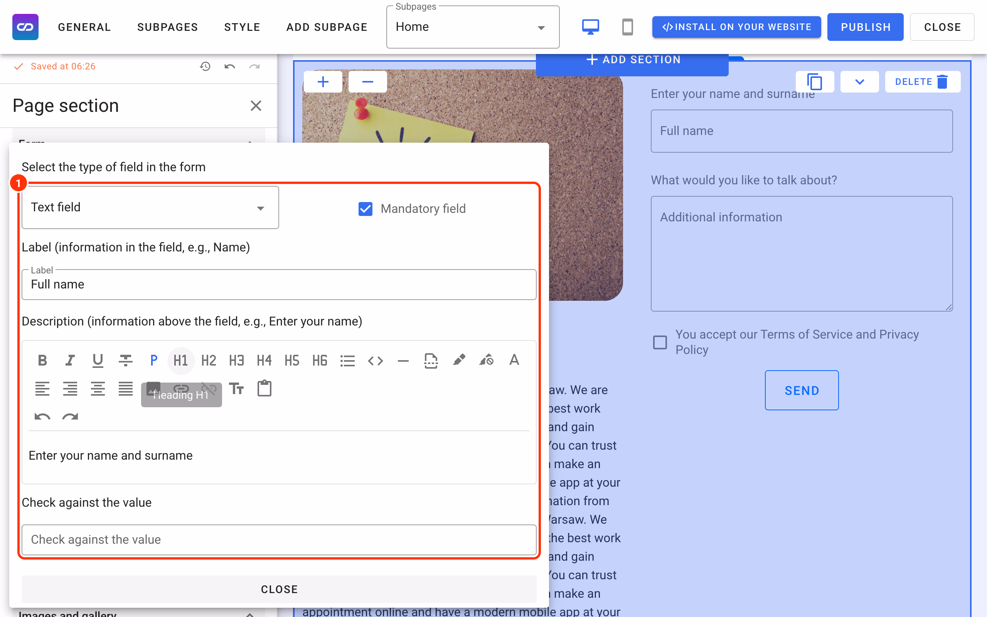Screen dimensions: 987x617
Task: Click CLOSE button in top bar
Action: pyautogui.click(x=942, y=27)
